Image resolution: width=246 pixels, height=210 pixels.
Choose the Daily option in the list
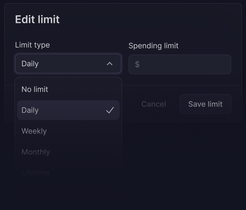point(68,110)
